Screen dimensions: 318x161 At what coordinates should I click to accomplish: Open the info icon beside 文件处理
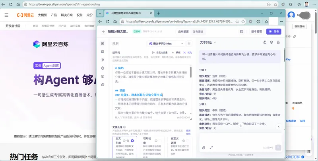point(124,127)
